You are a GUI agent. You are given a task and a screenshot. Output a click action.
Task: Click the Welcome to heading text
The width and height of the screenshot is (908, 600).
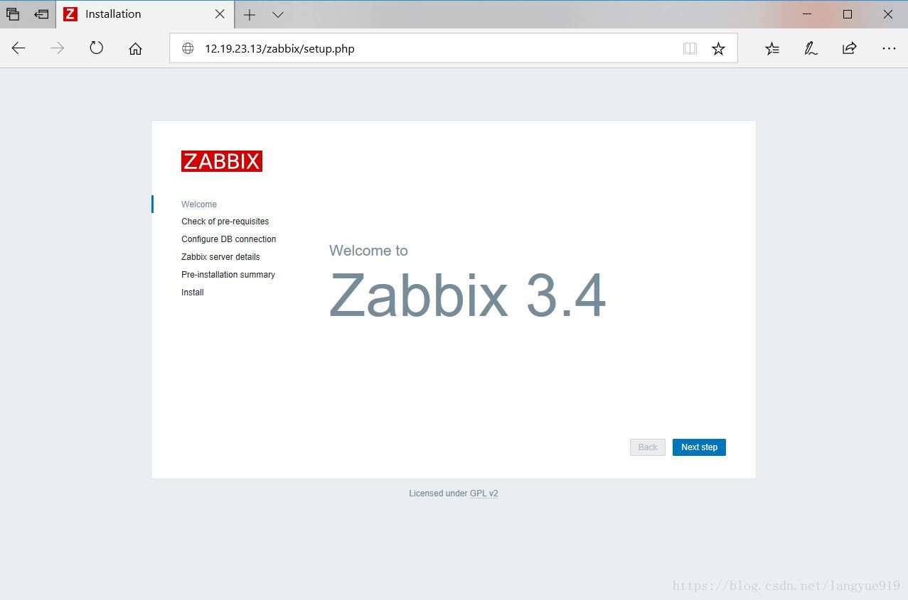[368, 251]
